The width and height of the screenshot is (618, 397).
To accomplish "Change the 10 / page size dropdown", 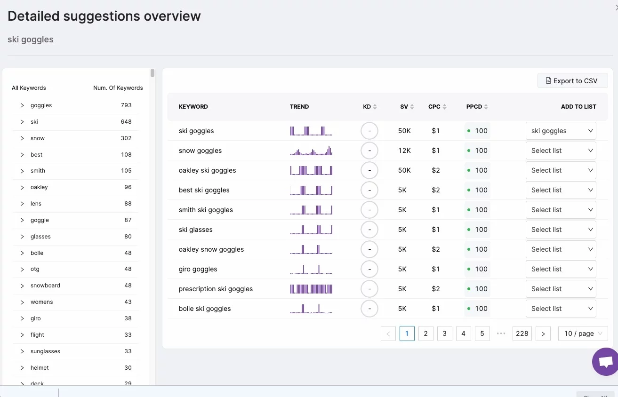I will pos(583,333).
